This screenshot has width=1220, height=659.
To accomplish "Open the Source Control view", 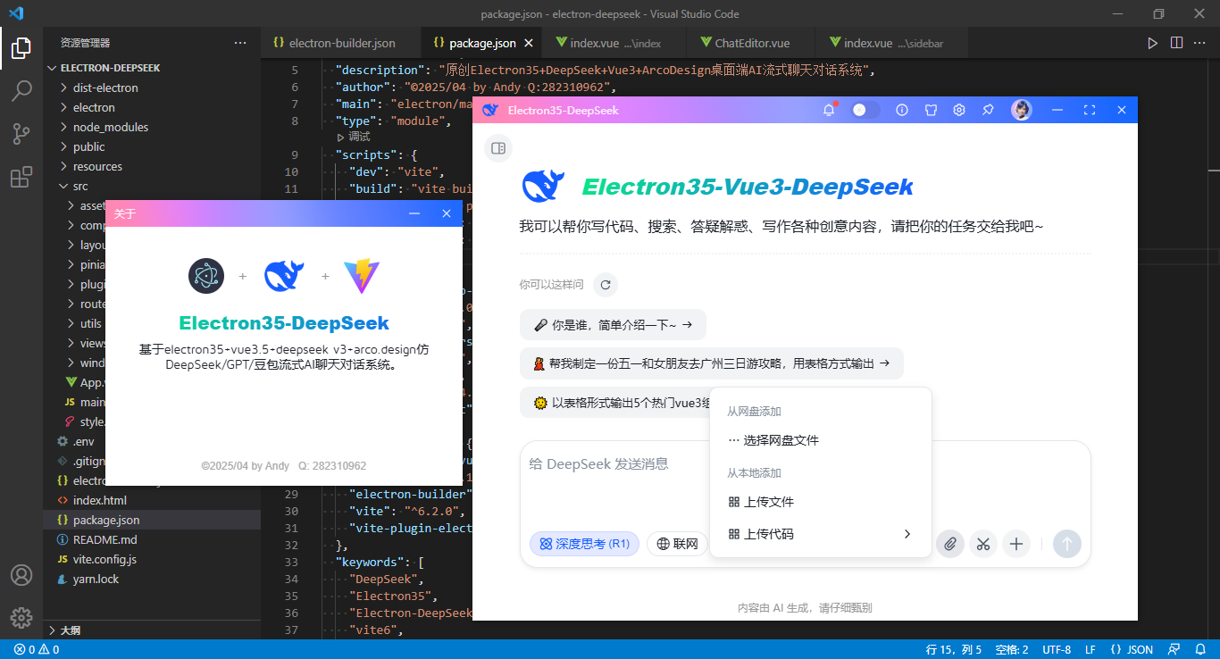I will click(21, 134).
